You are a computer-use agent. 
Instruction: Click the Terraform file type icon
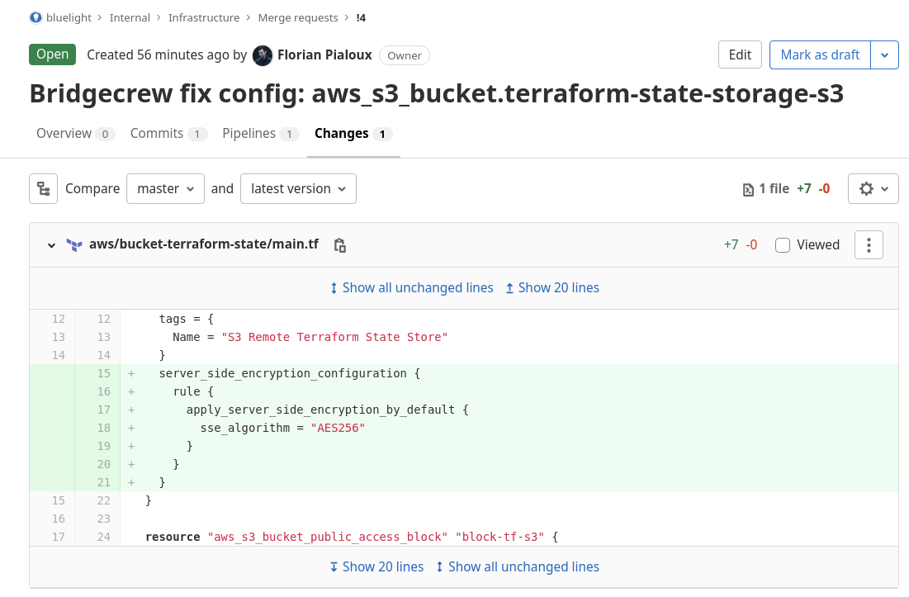click(74, 244)
